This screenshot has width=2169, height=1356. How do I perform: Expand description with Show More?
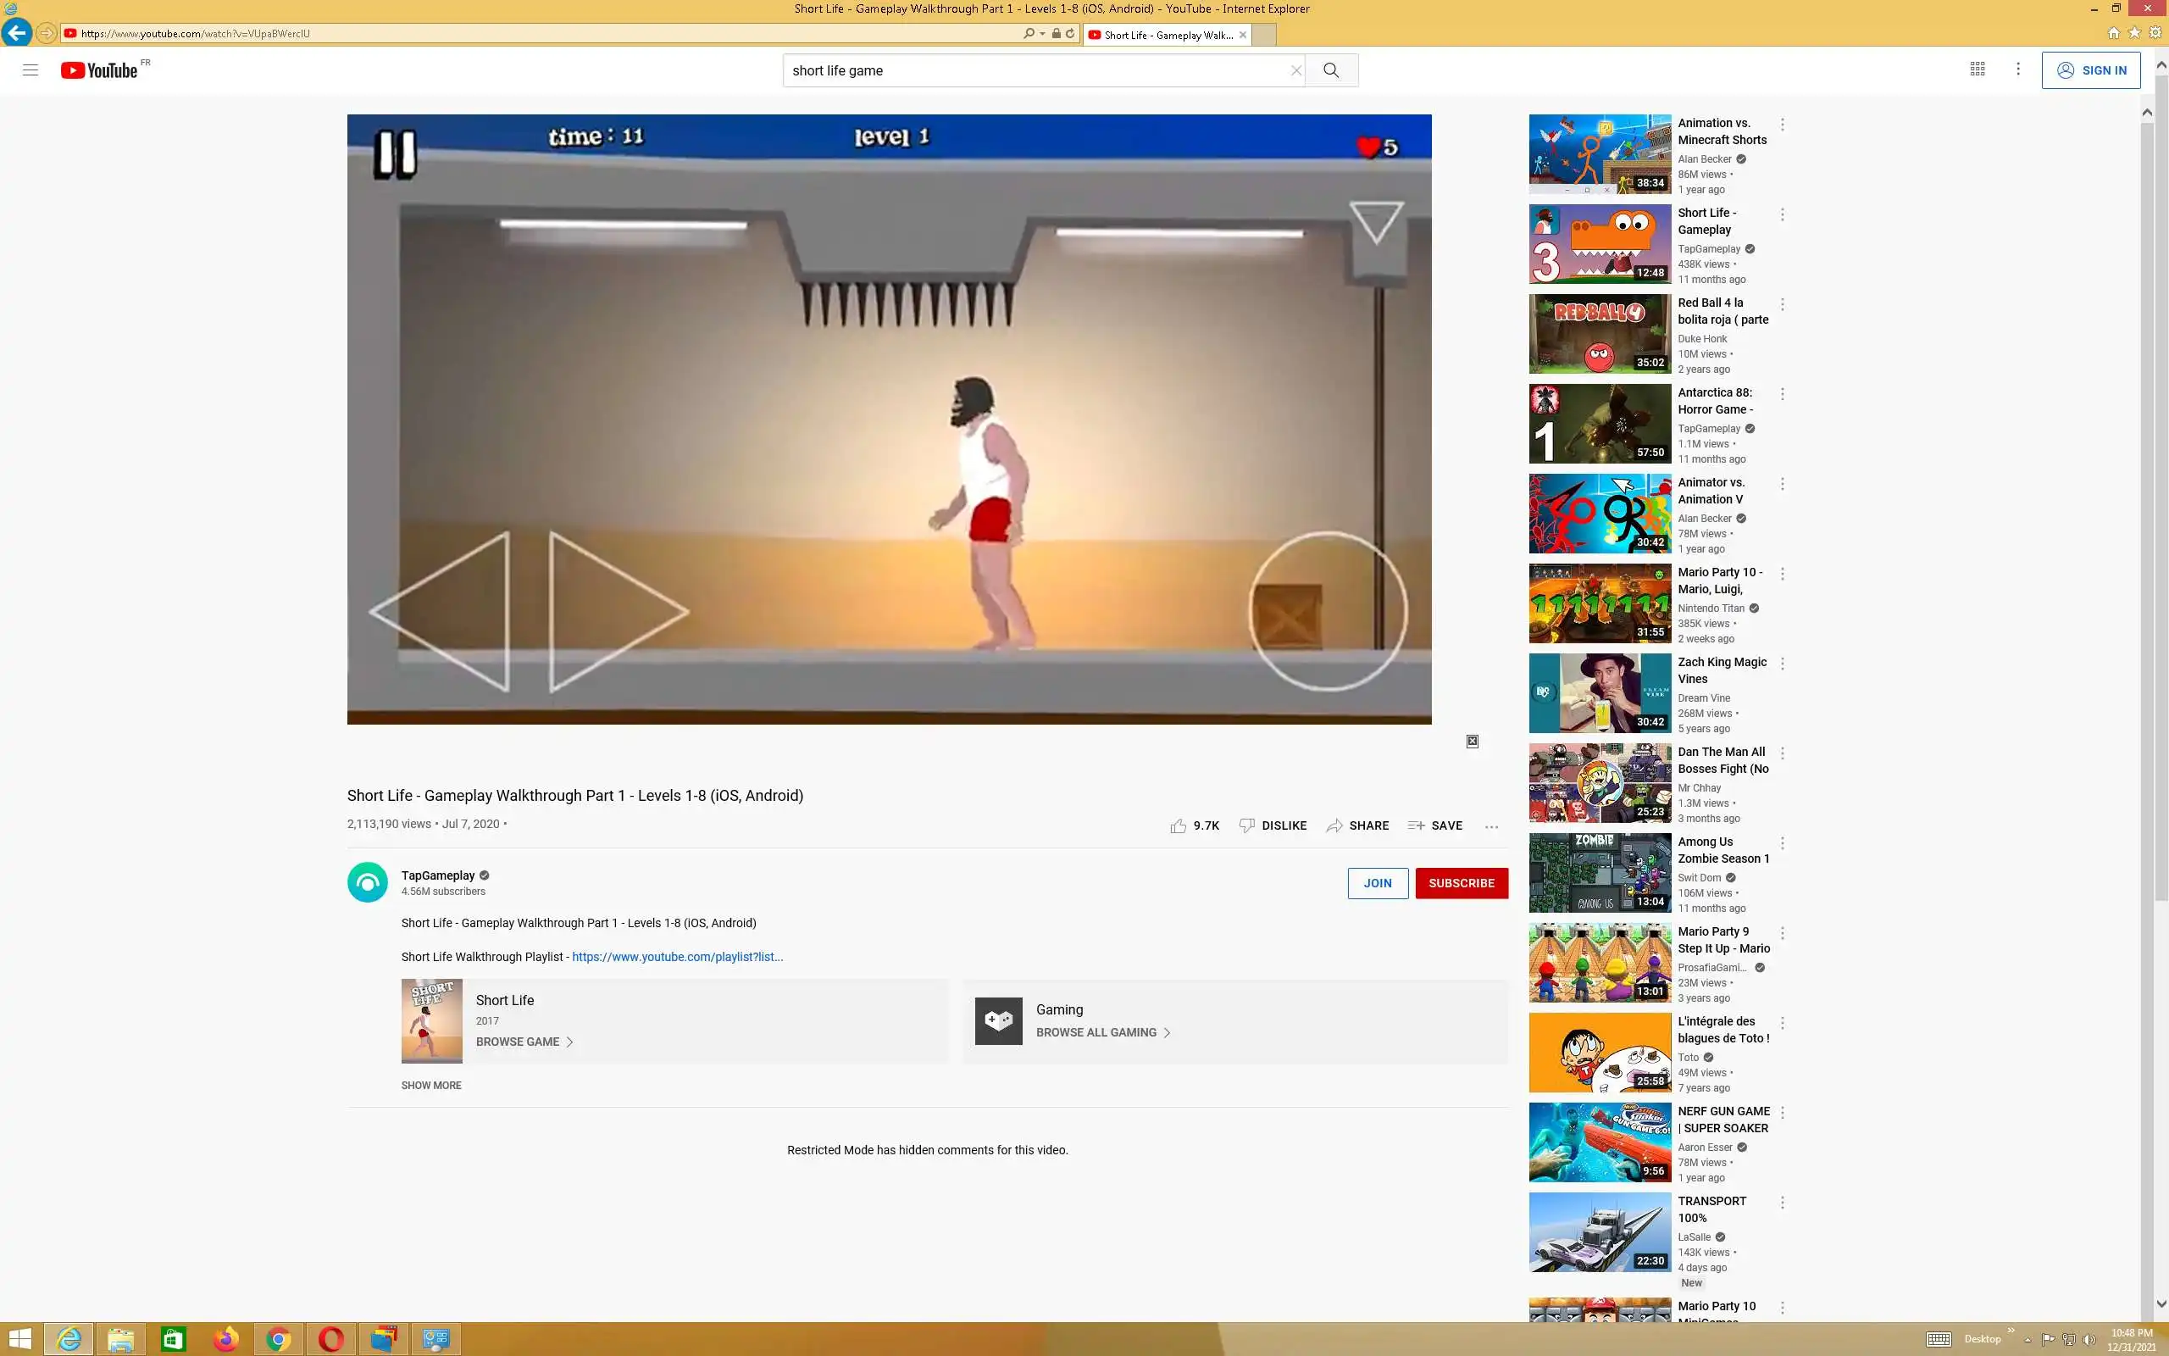[431, 1085]
